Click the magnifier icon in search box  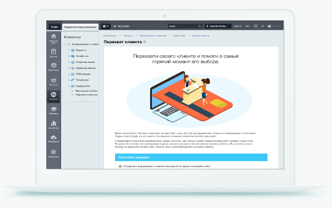(199, 26)
